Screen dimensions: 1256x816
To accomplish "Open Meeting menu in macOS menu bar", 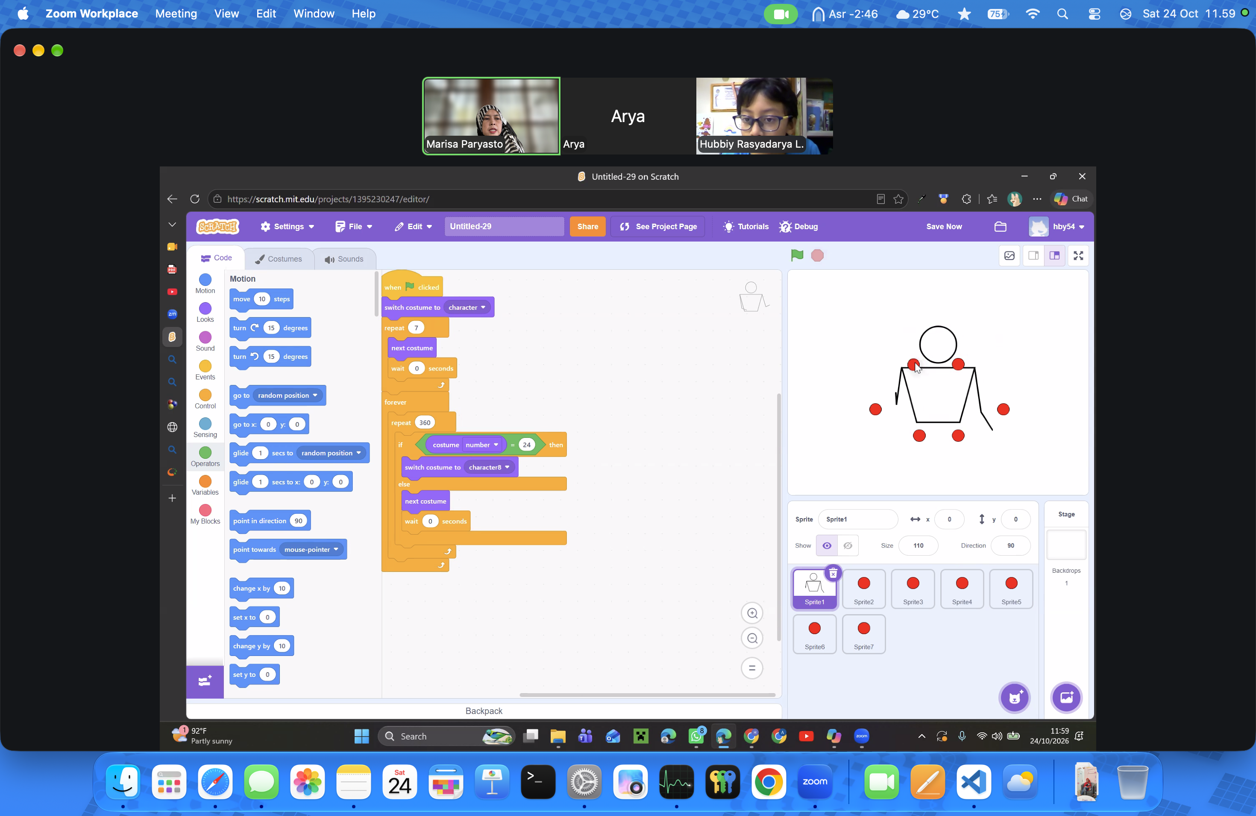I will coord(176,14).
